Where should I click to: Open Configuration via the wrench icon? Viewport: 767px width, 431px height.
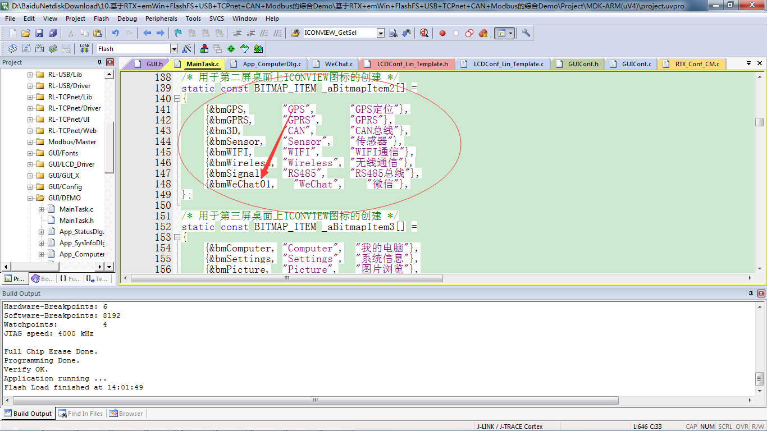tap(526, 33)
